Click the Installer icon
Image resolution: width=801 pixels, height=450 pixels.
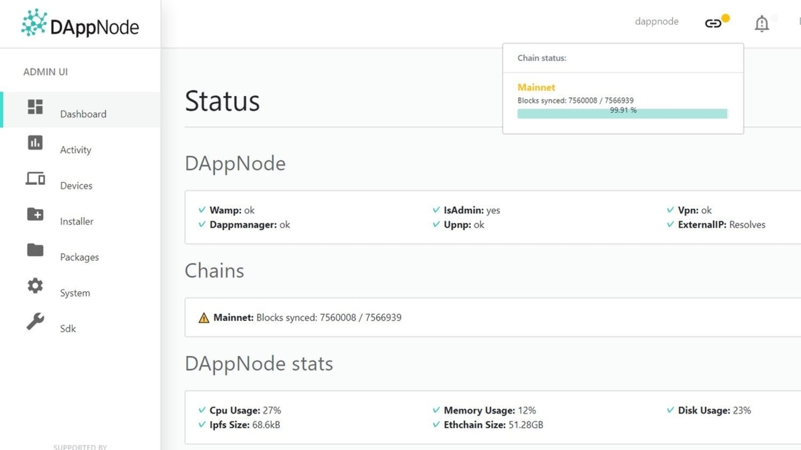[x=35, y=215]
